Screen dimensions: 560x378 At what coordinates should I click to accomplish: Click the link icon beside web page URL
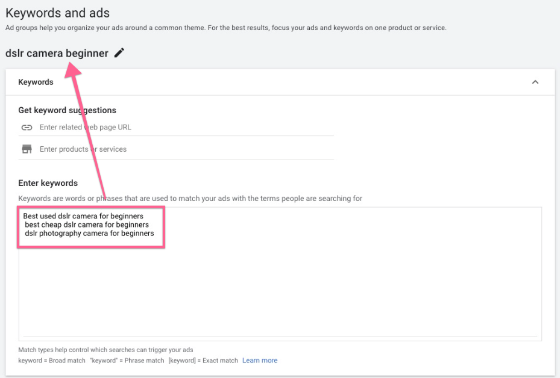click(27, 128)
